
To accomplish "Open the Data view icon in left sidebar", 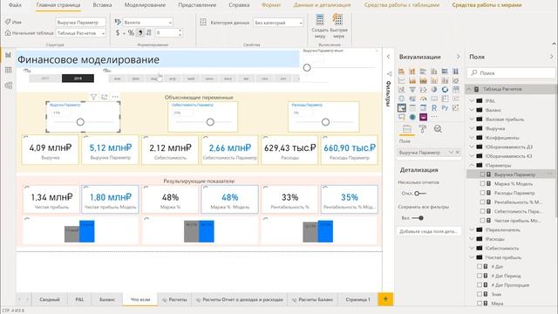I will 8,70.
